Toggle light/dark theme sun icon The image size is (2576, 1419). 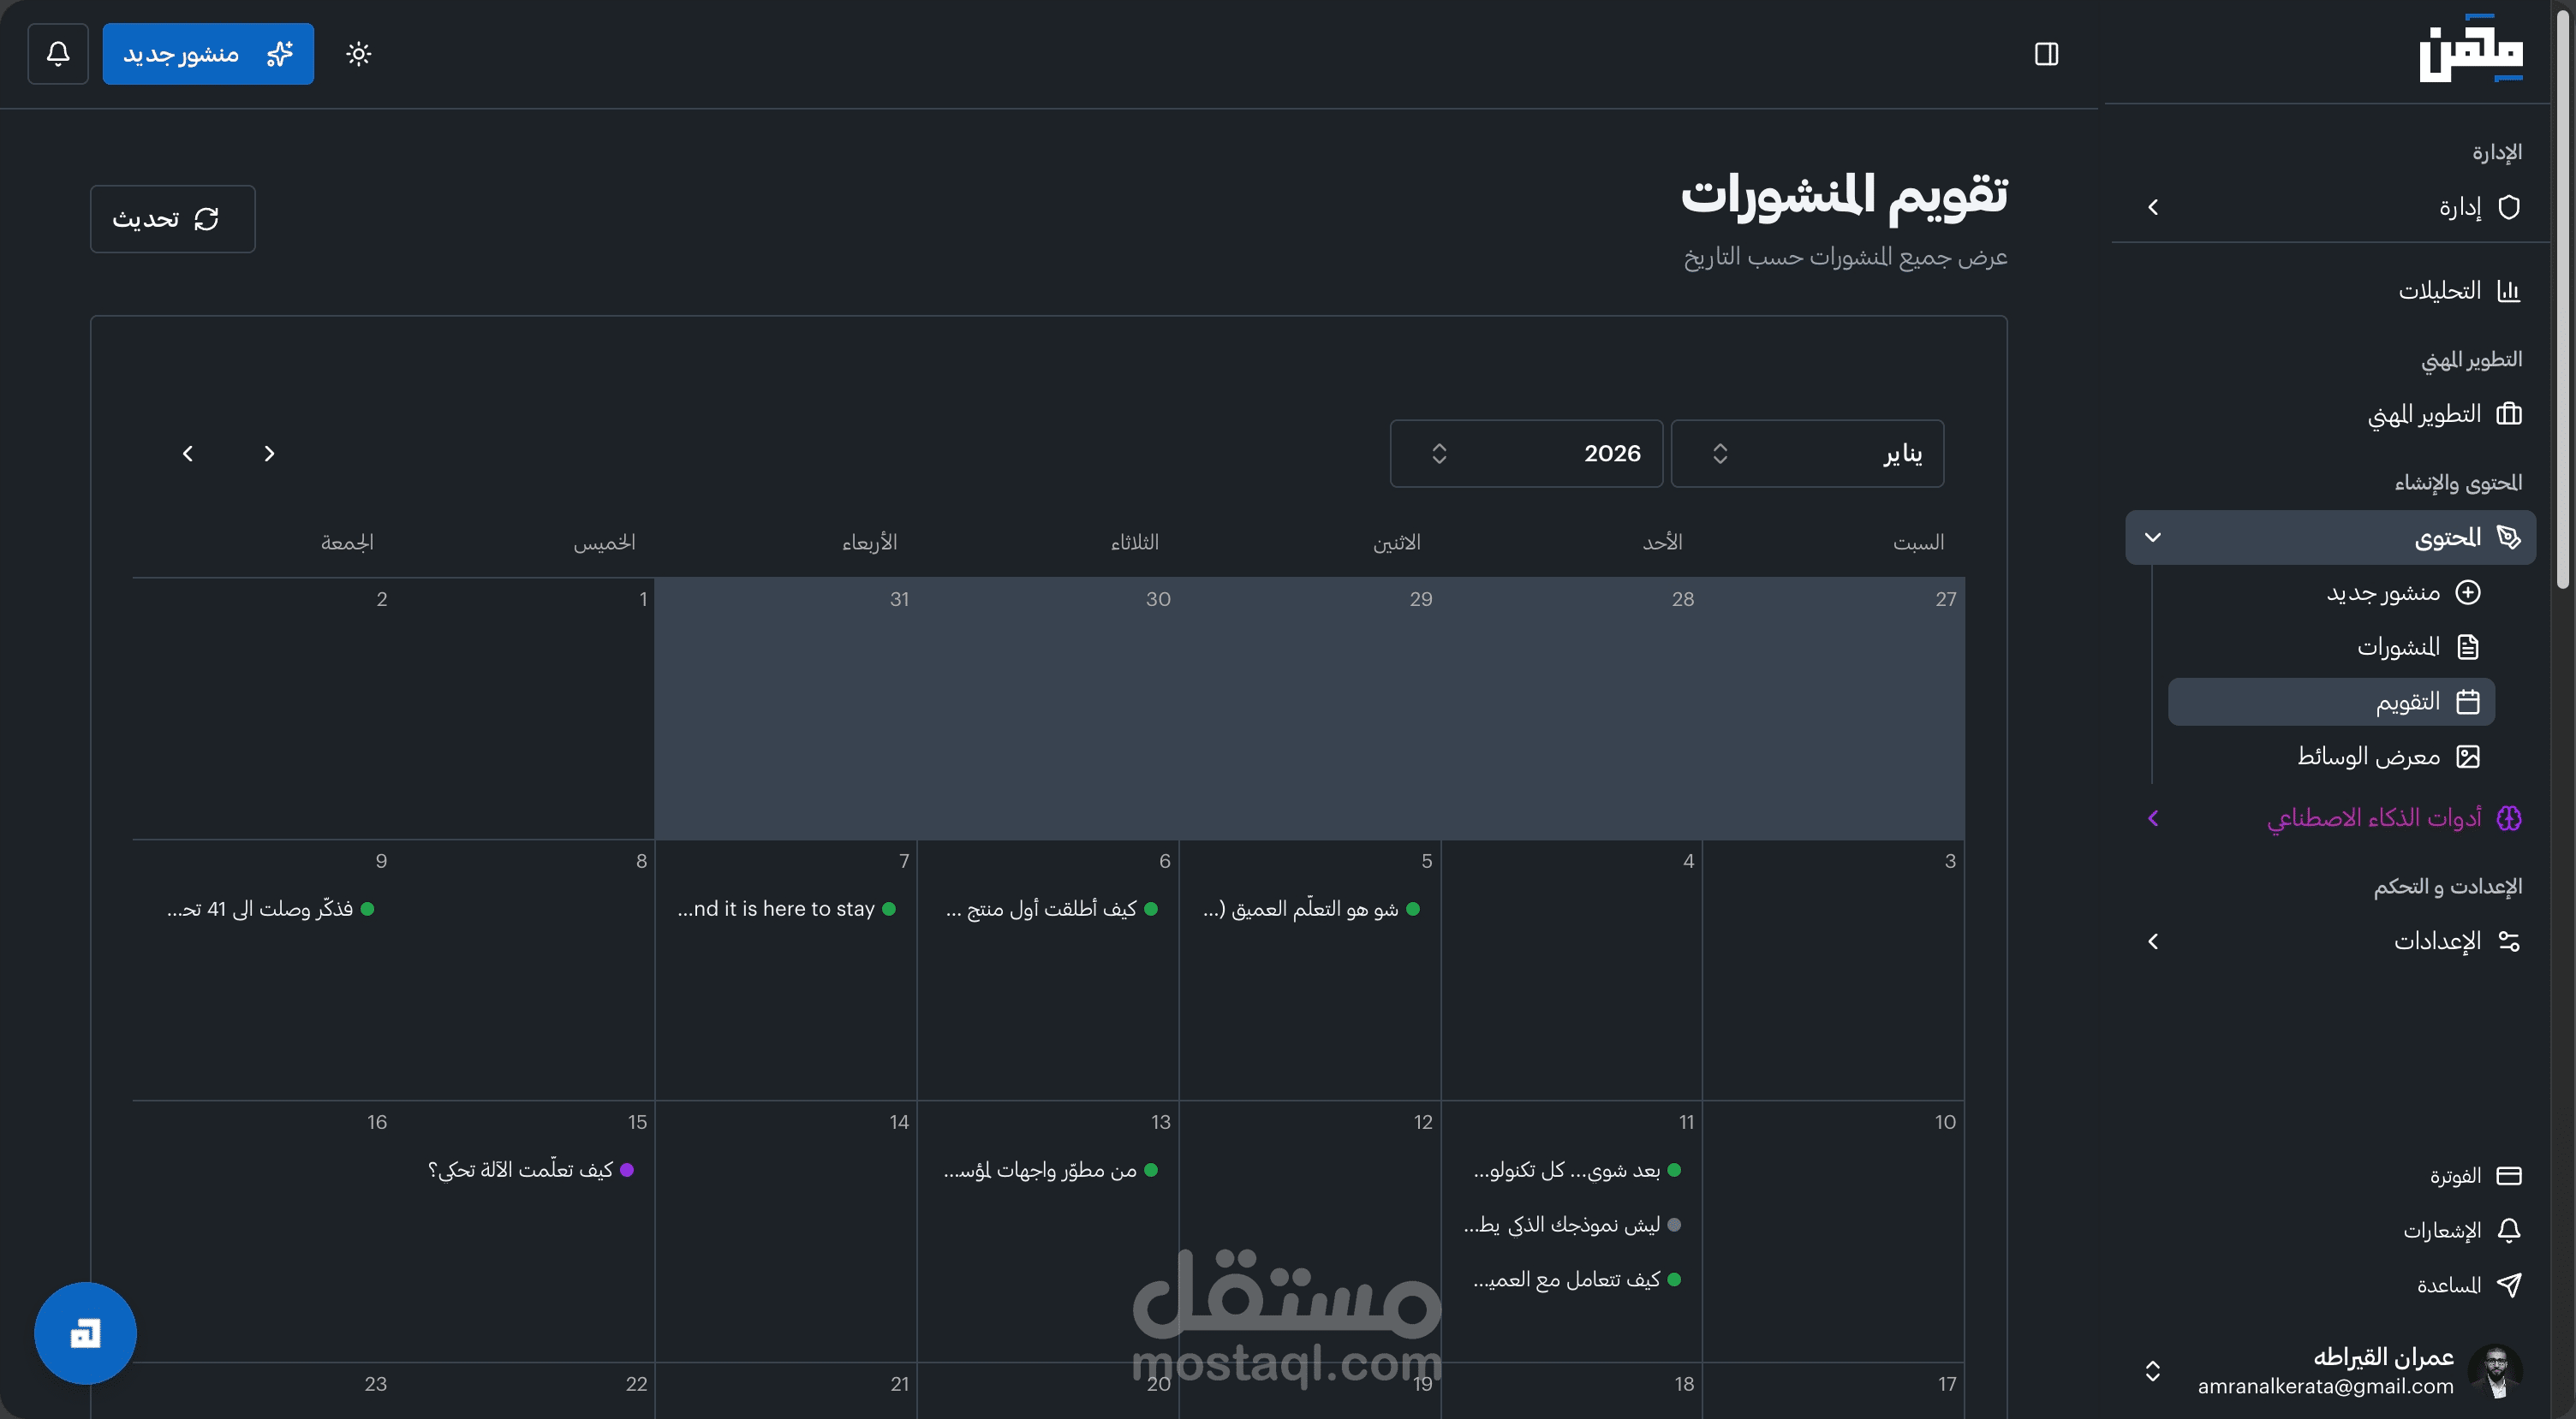(x=358, y=54)
